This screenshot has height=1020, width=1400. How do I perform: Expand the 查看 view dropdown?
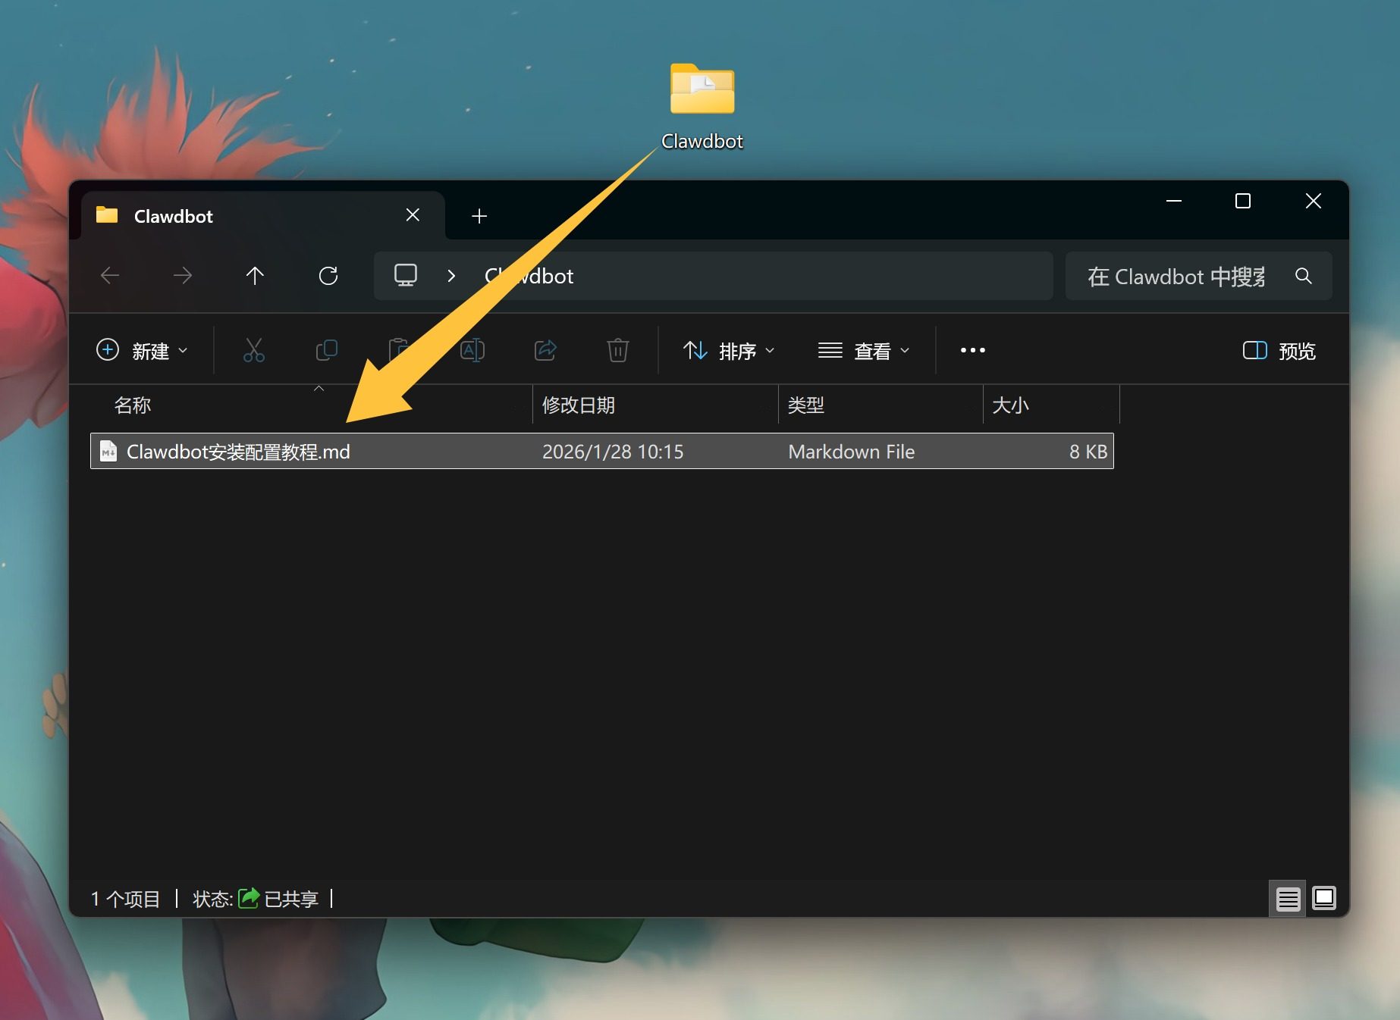coord(864,351)
